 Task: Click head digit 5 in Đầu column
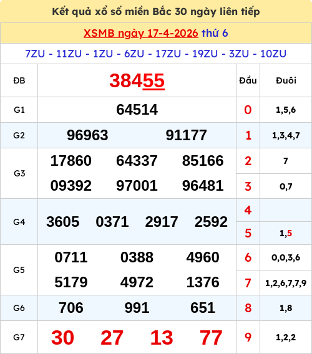pos(248,233)
